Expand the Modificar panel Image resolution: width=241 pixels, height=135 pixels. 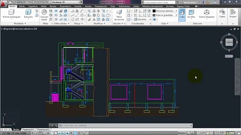[x=99, y=24]
